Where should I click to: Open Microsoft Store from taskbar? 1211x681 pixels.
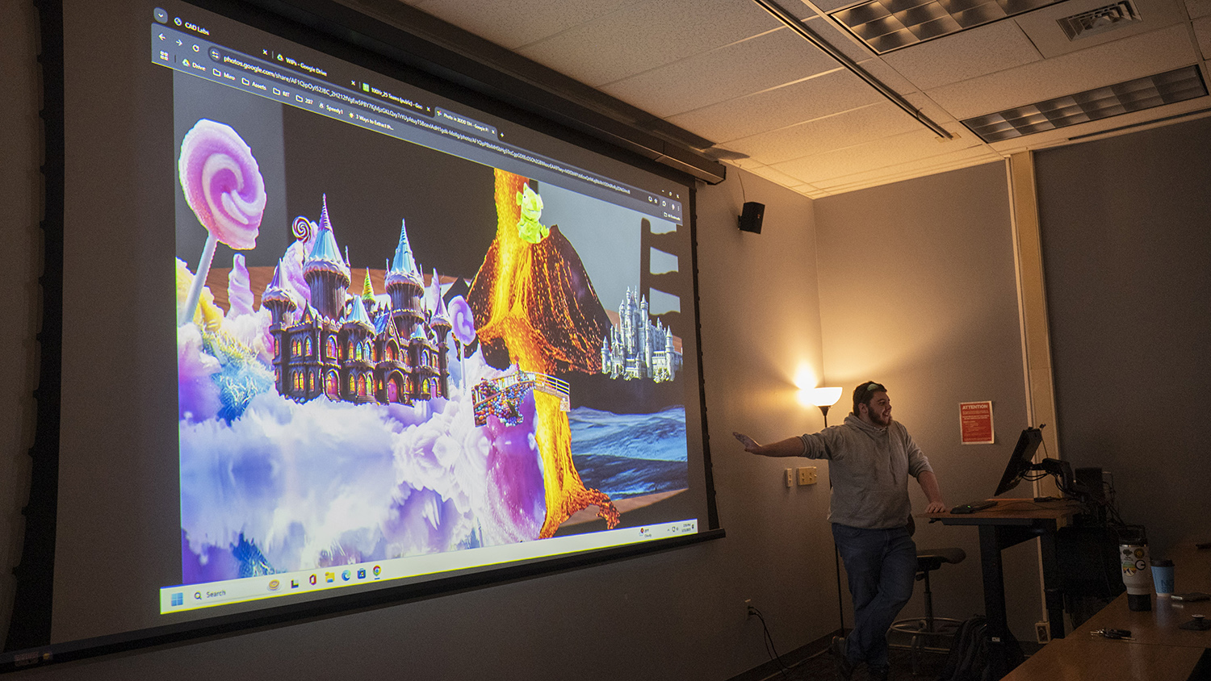coord(361,573)
